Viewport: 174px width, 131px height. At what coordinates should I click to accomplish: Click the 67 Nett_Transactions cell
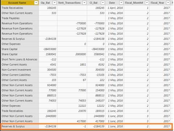(72, 80)
